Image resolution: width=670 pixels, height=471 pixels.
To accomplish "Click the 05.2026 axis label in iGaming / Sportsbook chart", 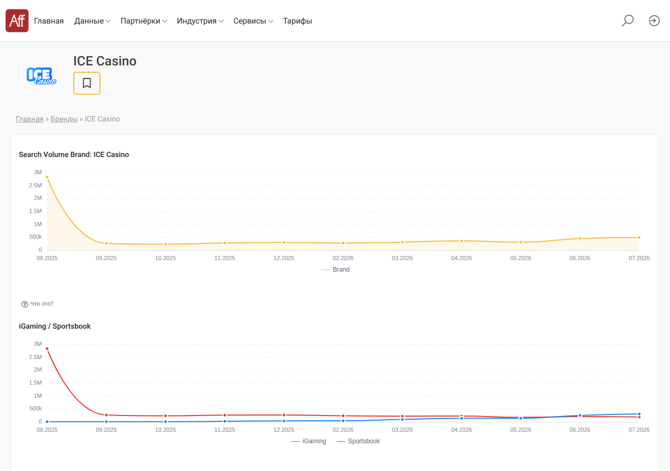I will coord(521,430).
